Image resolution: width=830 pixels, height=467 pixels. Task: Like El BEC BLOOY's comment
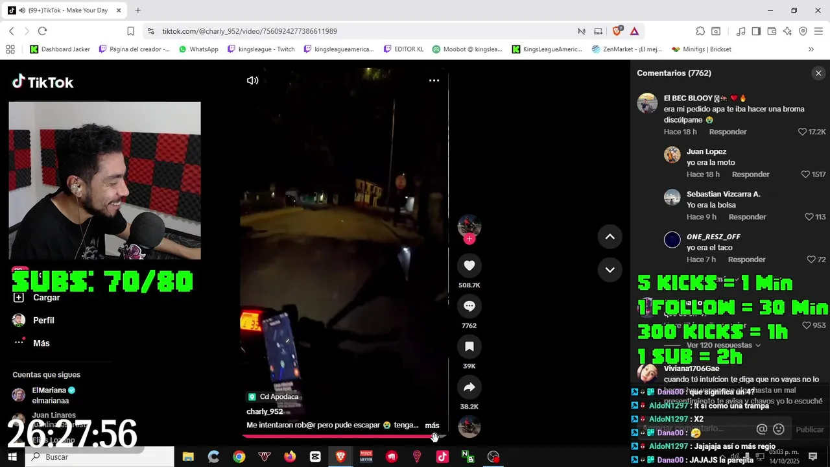[x=802, y=132]
